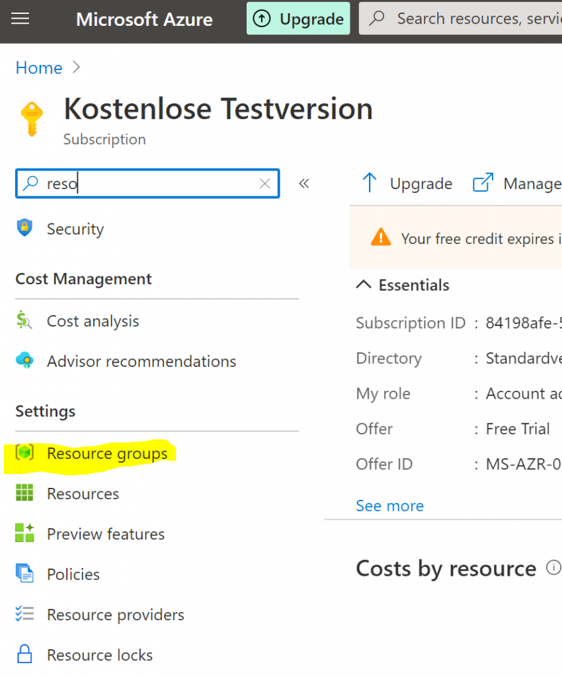Viewport: 562px width, 677px height.
Task: Focus the menu search field containing 'reso'
Action: pyautogui.click(x=147, y=184)
